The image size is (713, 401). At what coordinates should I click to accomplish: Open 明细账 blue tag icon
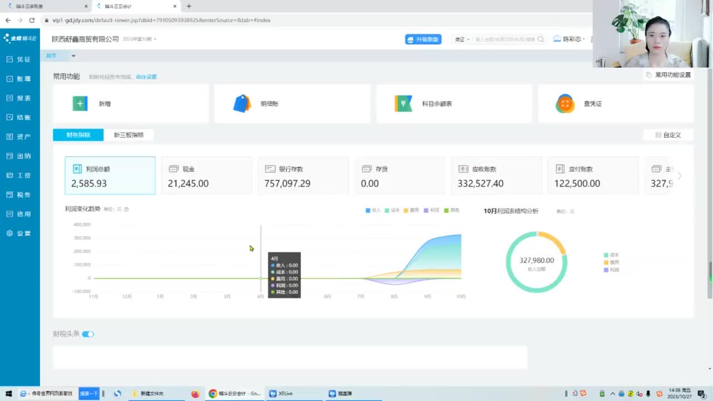point(242,104)
